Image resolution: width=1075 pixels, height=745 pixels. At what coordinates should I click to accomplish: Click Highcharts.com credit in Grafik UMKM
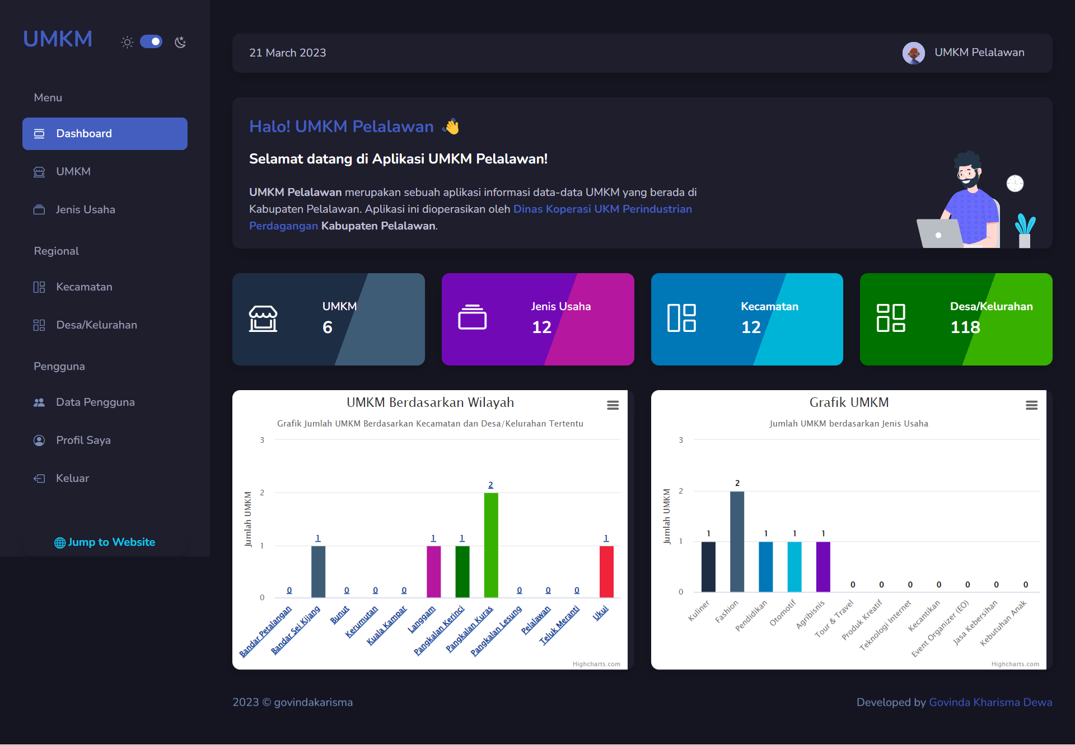point(1015,664)
